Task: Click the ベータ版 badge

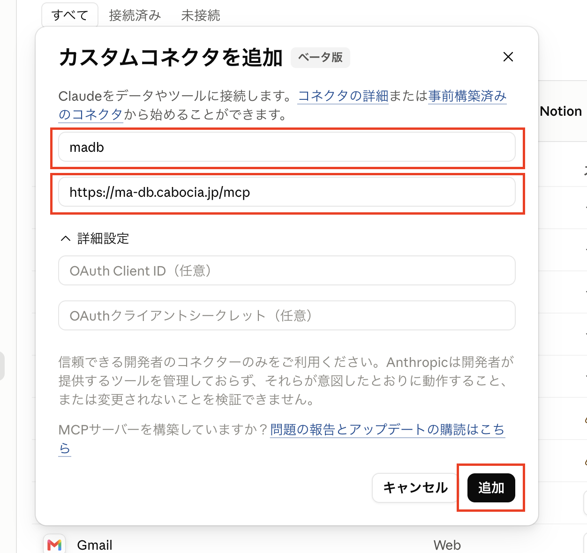Action: (321, 57)
